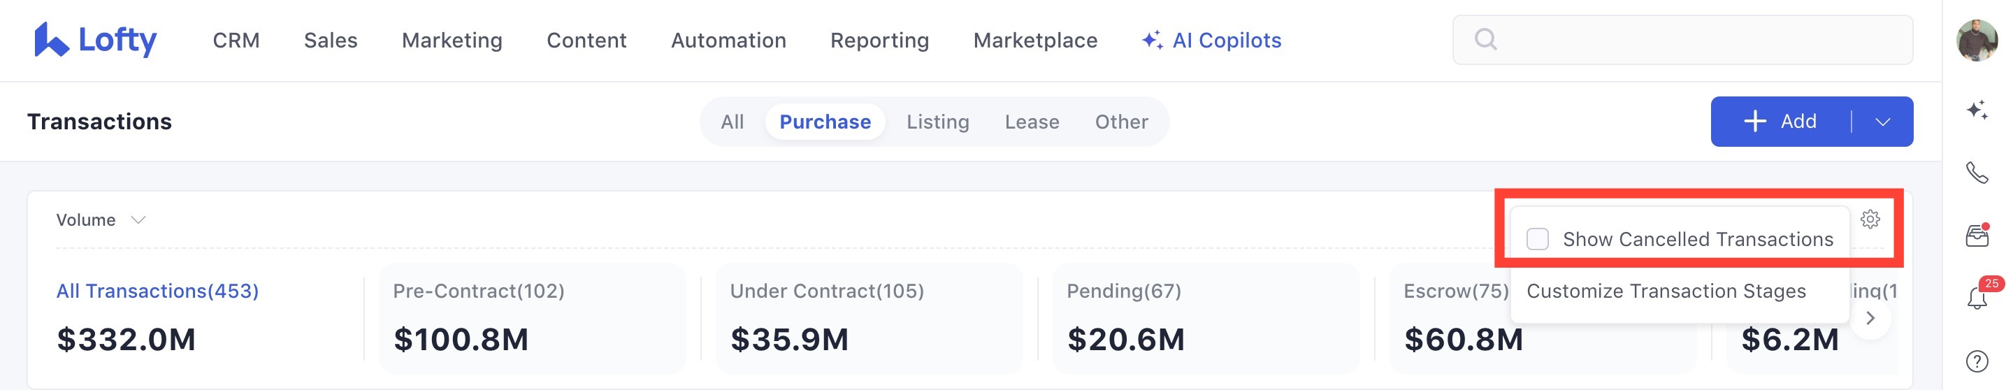The image size is (2006, 390).
Task: Select Customize Transaction Stages option
Action: pos(1665,291)
